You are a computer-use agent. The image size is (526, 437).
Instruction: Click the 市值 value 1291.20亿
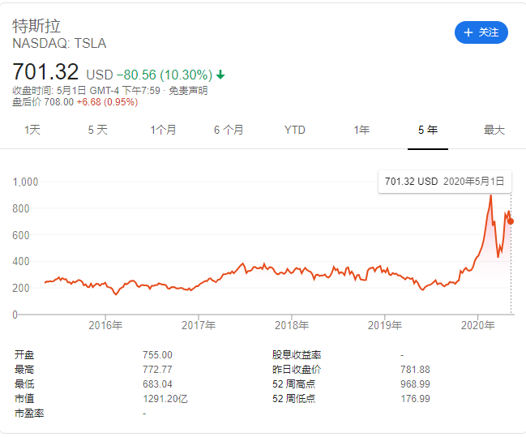click(165, 399)
